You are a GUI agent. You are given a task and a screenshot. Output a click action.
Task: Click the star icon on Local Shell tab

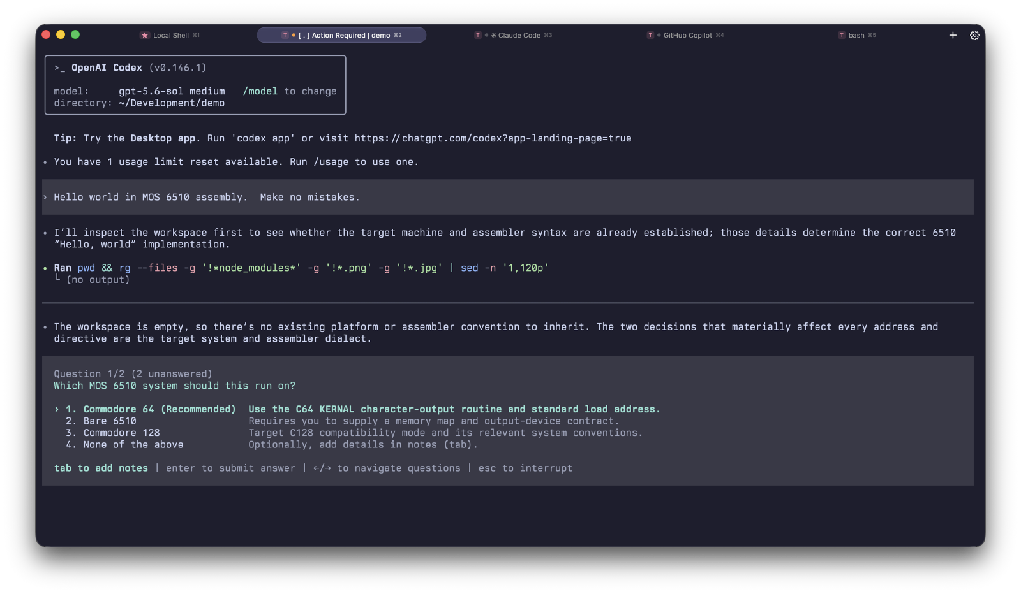[x=145, y=35]
